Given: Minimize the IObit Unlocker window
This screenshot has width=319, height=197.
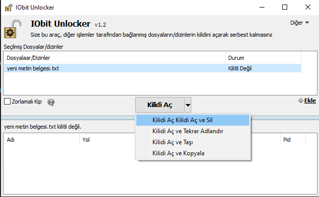Looking at the screenshot, I should coord(262,8).
